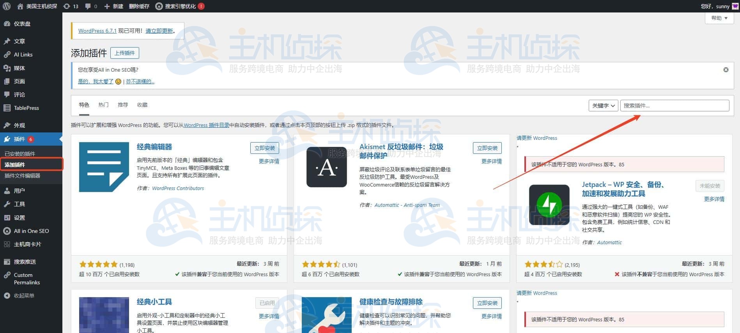The height and width of the screenshot is (333, 740).
Task: Open the 关键字 search type dropdown
Action: click(x=603, y=106)
